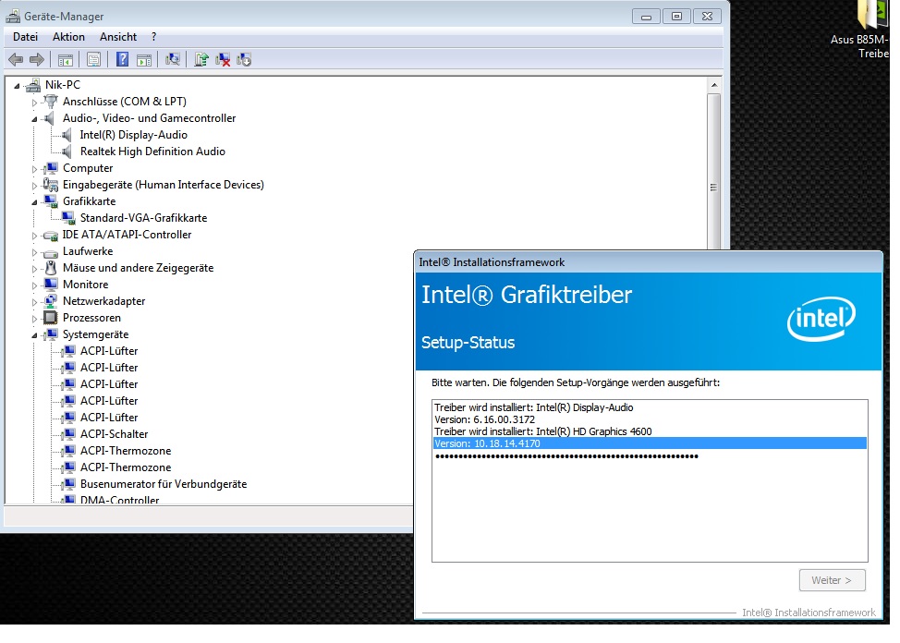900x643 pixels.
Task: Toggle the console tree pane toolbar icon
Action: tap(66, 60)
